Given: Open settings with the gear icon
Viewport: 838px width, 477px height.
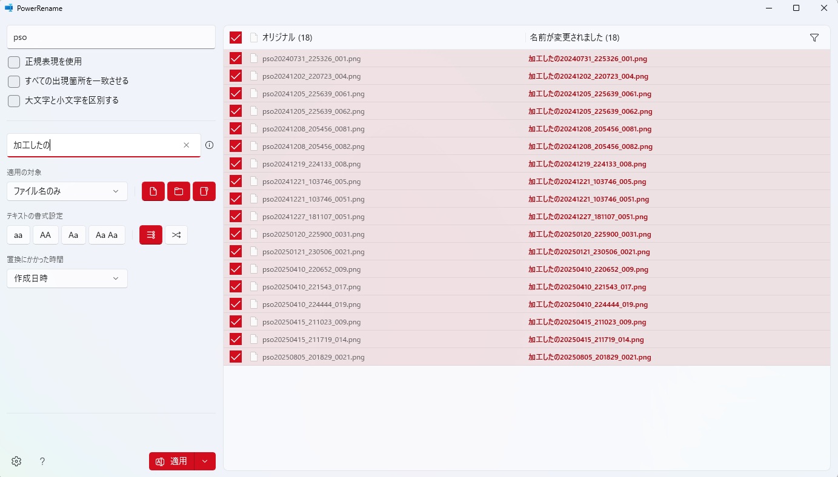Looking at the screenshot, I should click(x=16, y=461).
